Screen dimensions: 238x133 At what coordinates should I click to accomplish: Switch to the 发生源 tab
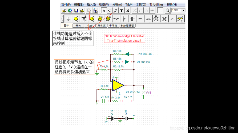click(101, 26)
